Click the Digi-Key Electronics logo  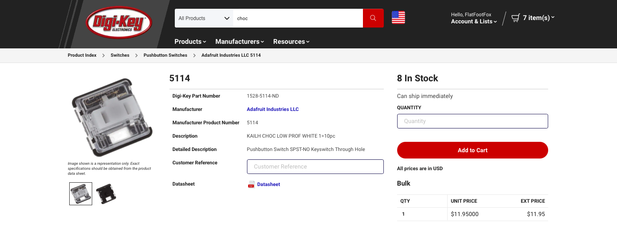click(x=119, y=23)
